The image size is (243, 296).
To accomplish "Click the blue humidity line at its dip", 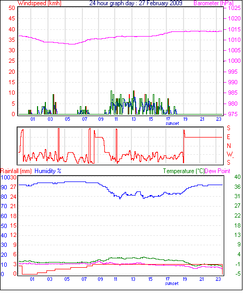I will (x=120, y=198).
